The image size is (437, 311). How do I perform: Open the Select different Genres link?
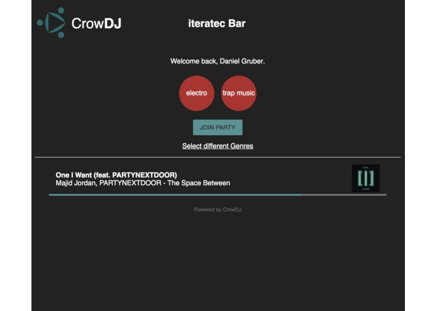pos(218,146)
